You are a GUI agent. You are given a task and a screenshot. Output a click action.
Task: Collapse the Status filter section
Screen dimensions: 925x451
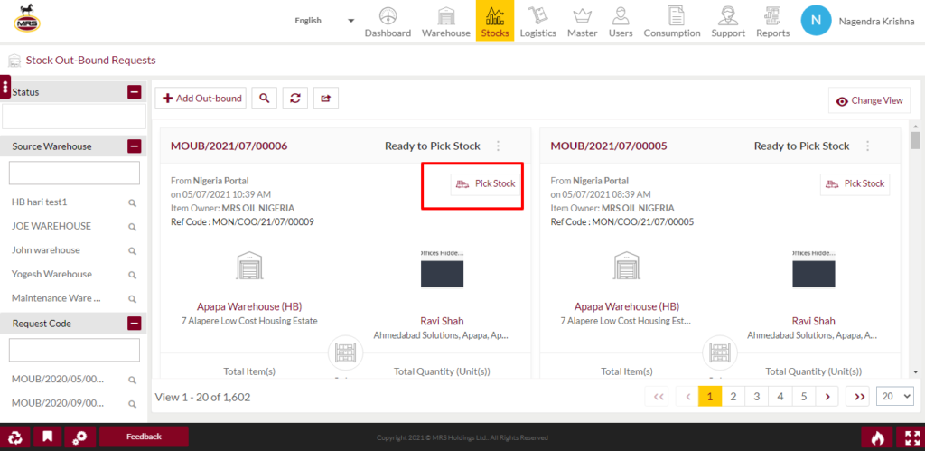click(x=135, y=92)
